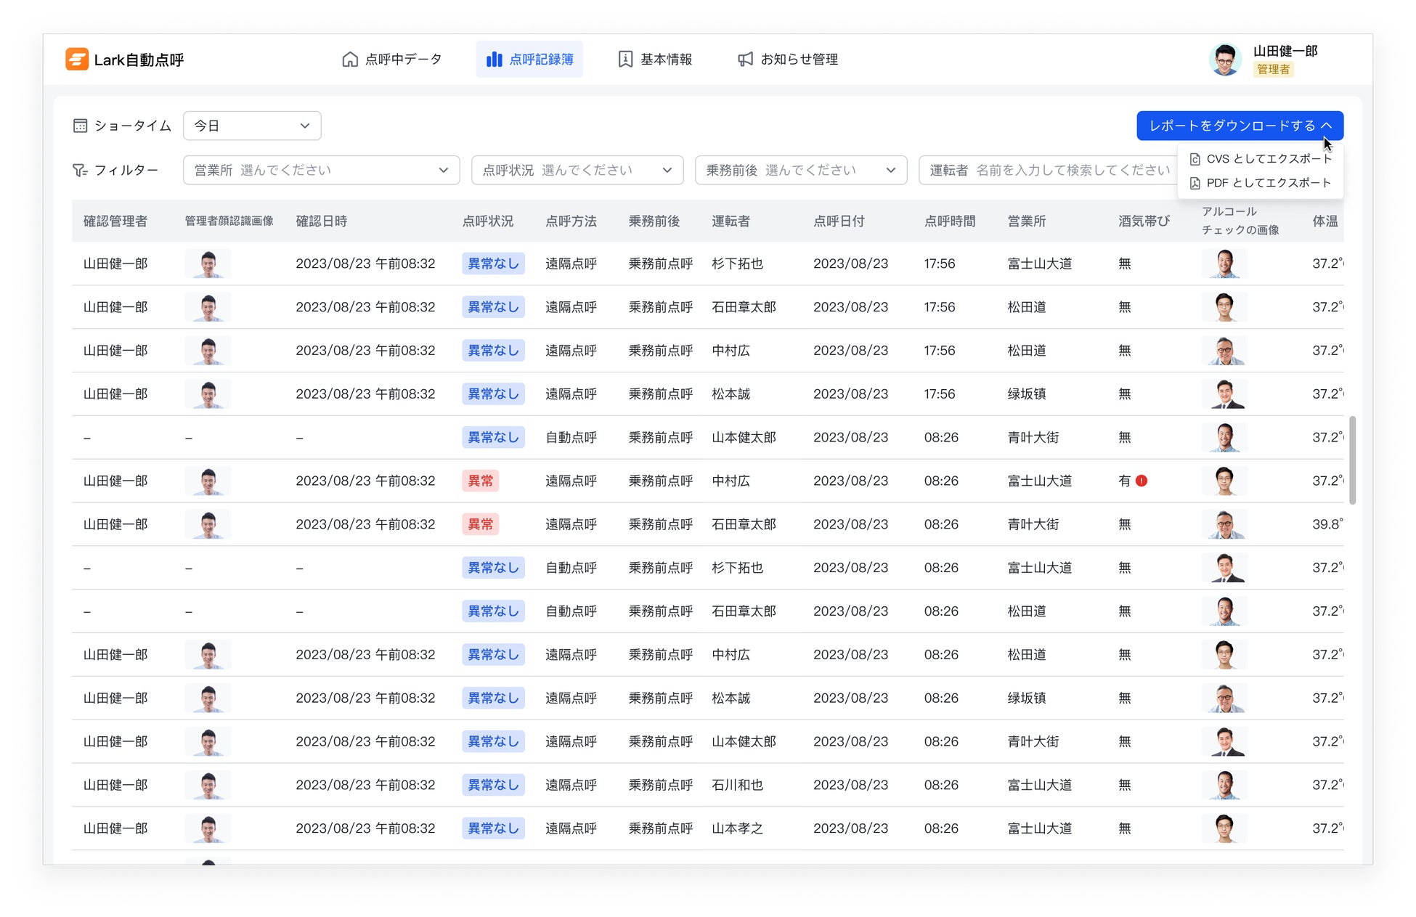The width and height of the screenshot is (1416, 917).
Task: Click 山田健一郎 profile avatar at top right
Action: [x=1226, y=60]
